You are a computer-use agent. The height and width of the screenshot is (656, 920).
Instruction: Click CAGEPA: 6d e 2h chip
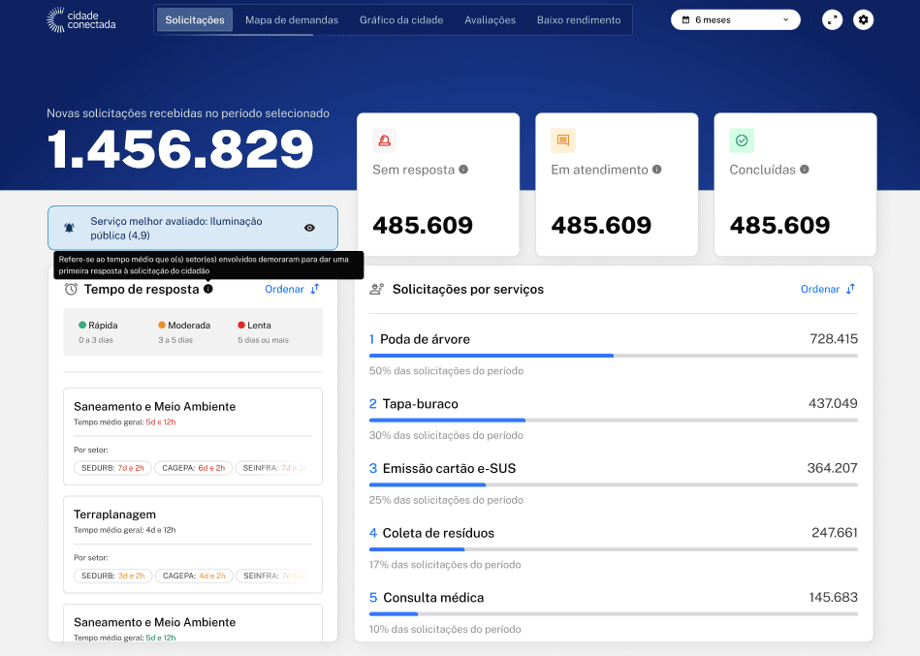tap(194, 468)
